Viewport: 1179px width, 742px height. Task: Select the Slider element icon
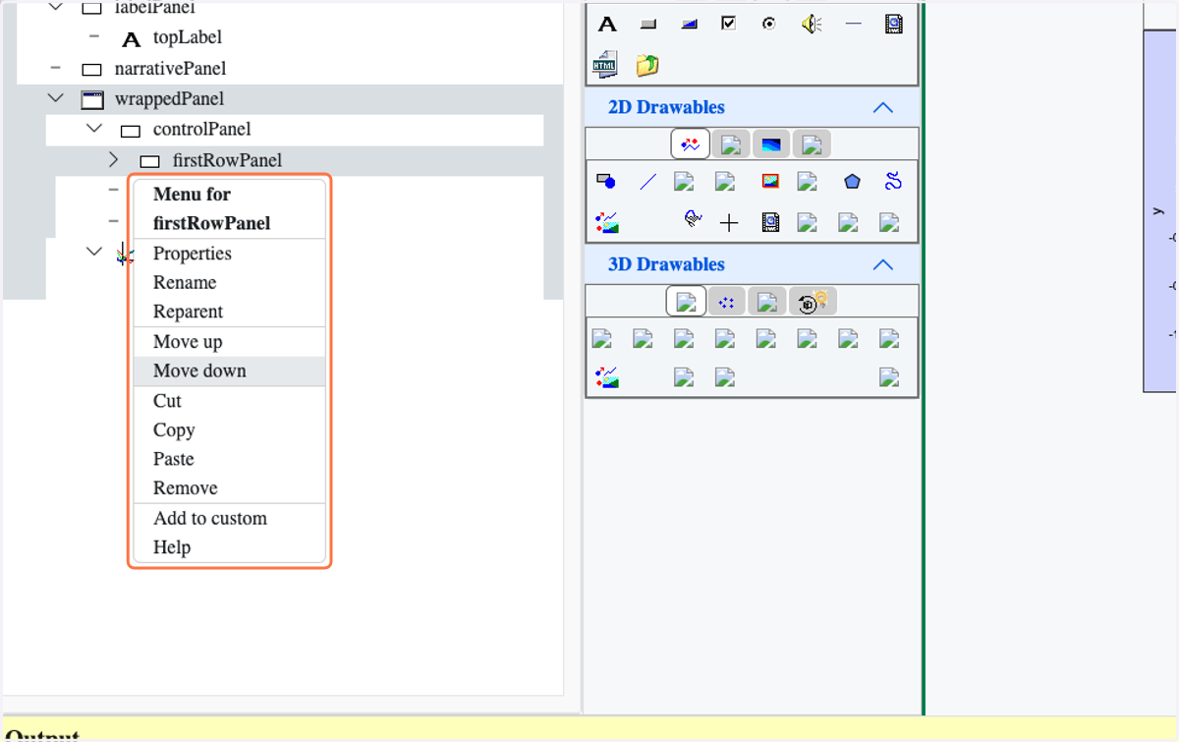[689, 24]
